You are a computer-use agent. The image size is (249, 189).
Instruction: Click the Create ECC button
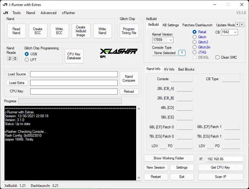tap(38, 31)
